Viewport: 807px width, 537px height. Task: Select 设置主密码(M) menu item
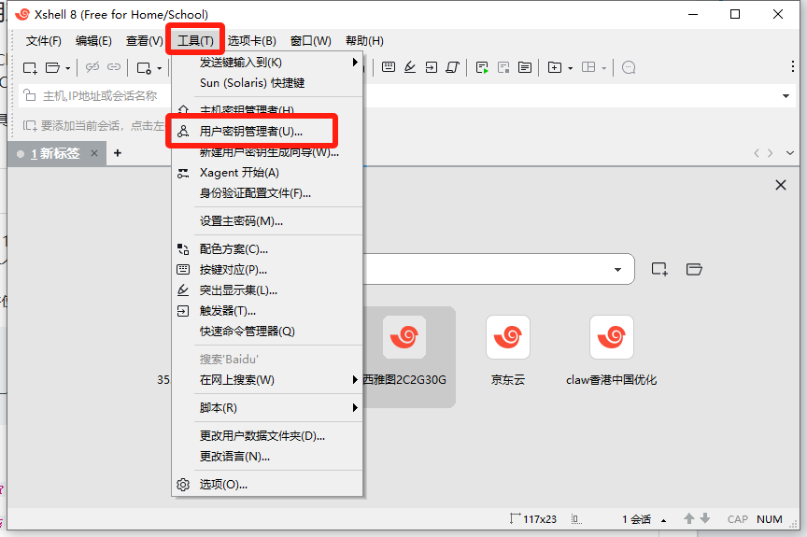tap(267, 220)
